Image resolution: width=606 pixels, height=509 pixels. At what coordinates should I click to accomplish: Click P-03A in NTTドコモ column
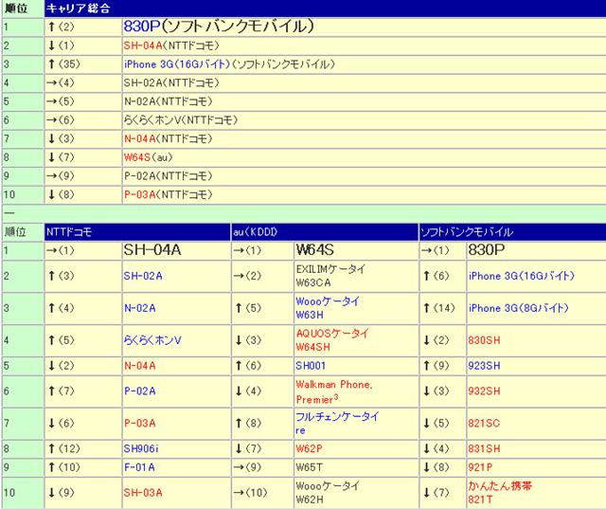coord(140,424)
